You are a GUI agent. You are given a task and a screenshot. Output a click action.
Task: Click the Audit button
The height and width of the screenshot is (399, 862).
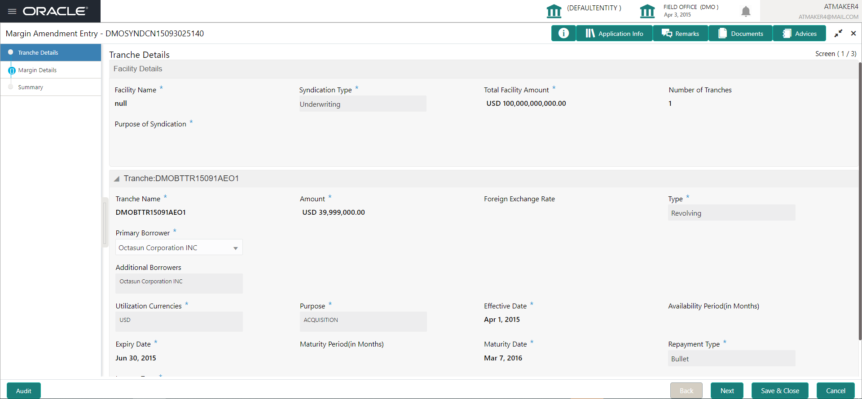(x=24, y=391)
